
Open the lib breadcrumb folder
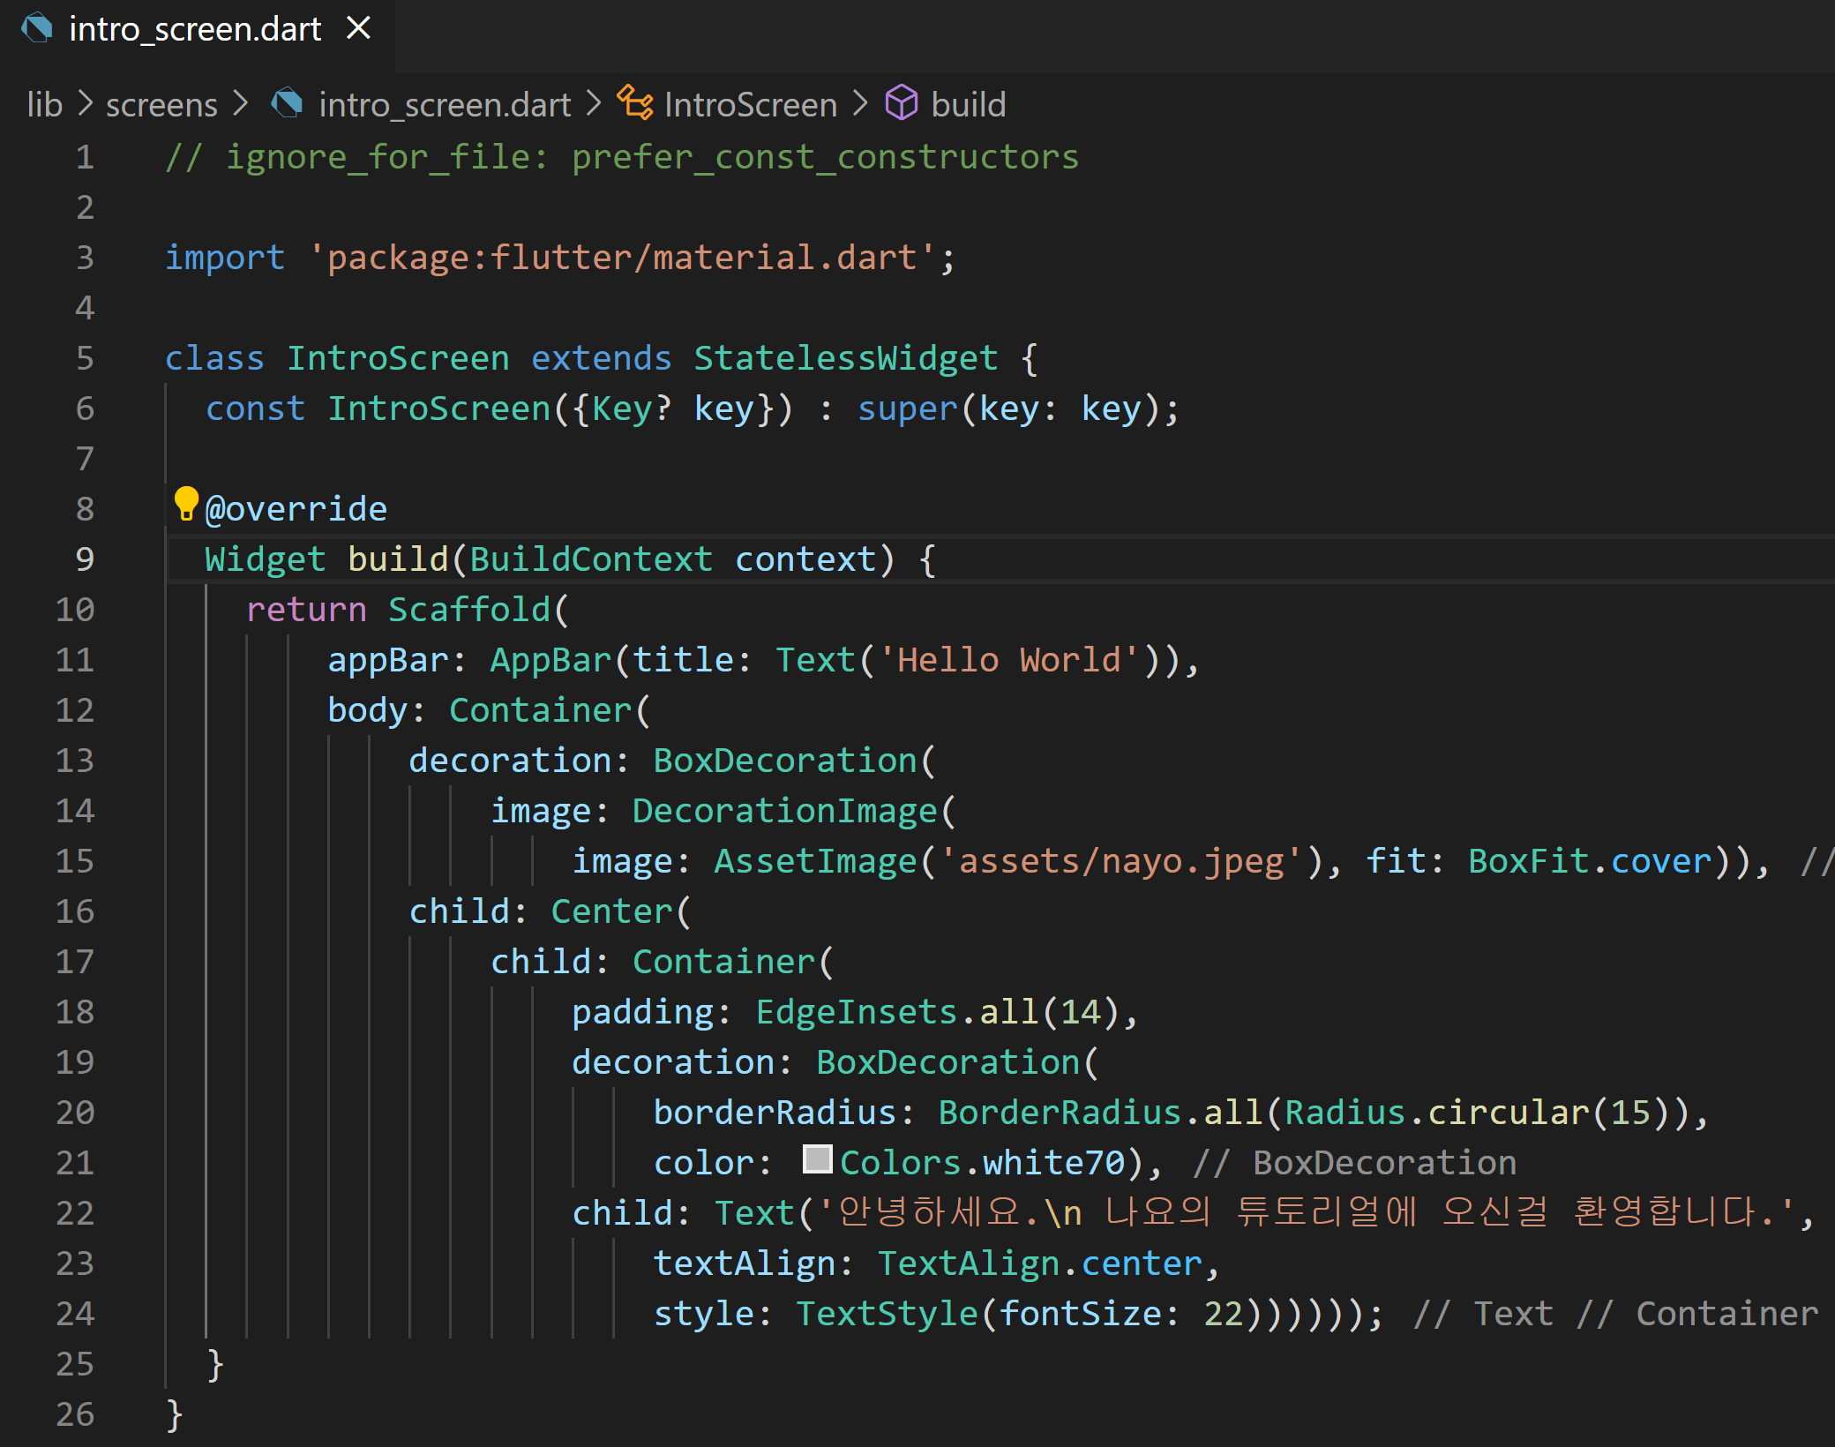coord(44,105)
